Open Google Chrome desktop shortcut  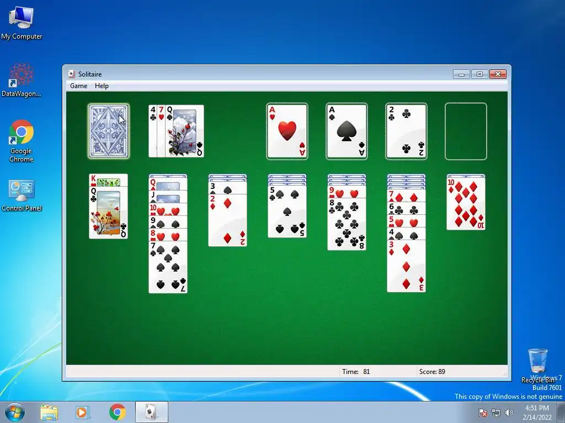(x=22, y=141)
